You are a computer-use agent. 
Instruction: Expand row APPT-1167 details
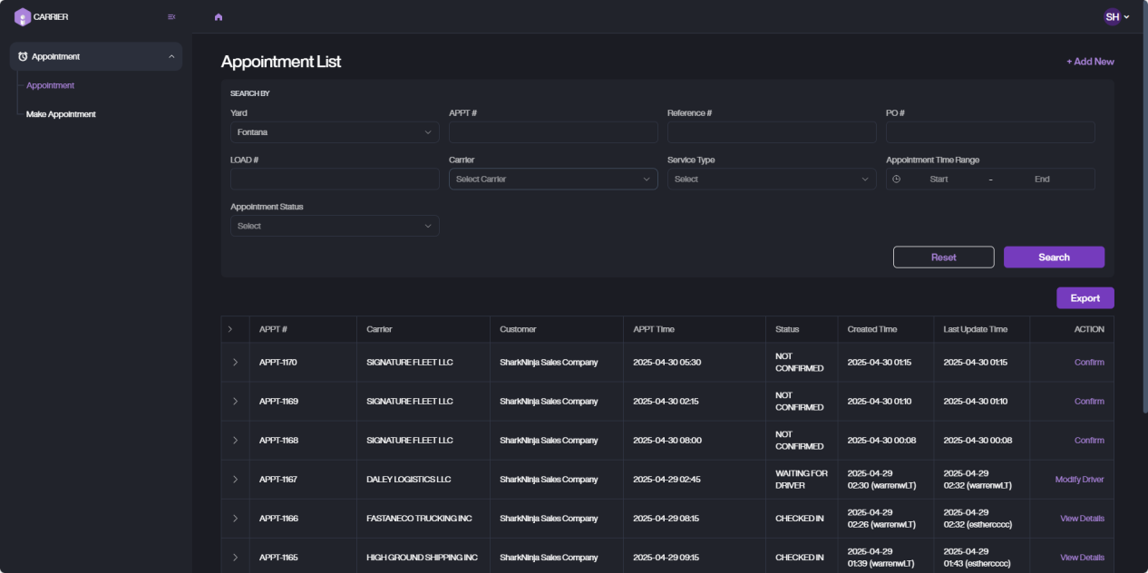point(235,480)
